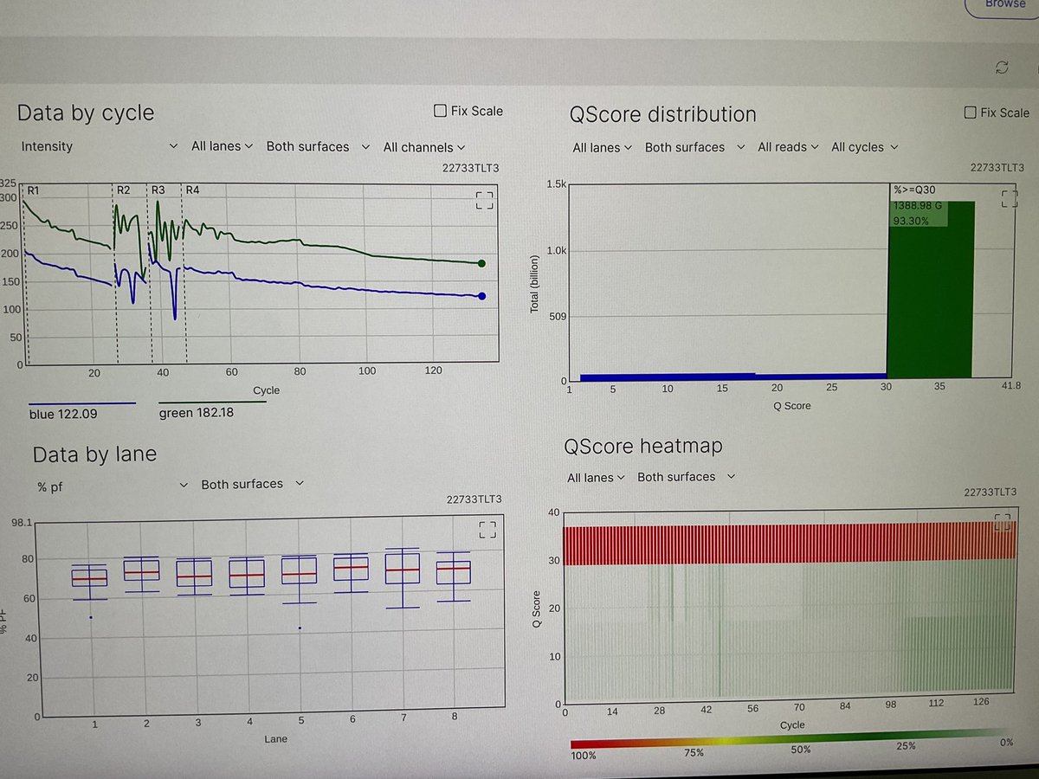Expand the QScore distribution chart fullscreen
The height and width of the screenshot is (779, 1039).
point(1009,198)
